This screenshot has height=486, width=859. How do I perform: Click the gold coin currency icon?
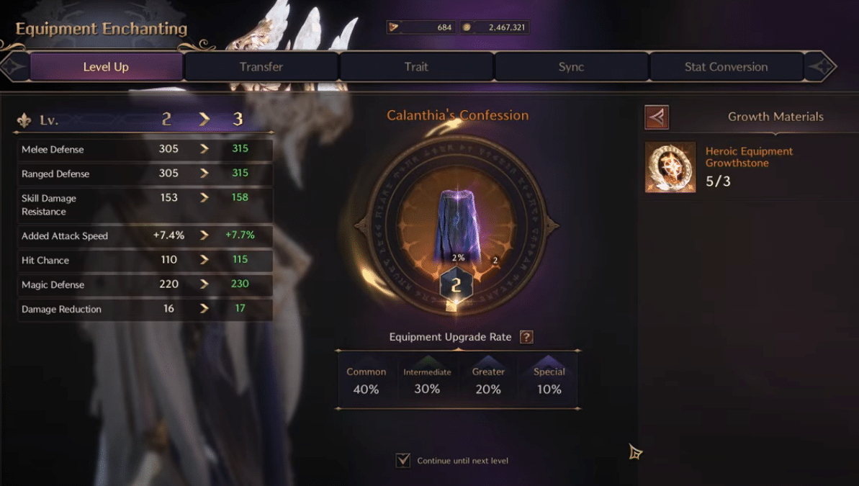466,27
